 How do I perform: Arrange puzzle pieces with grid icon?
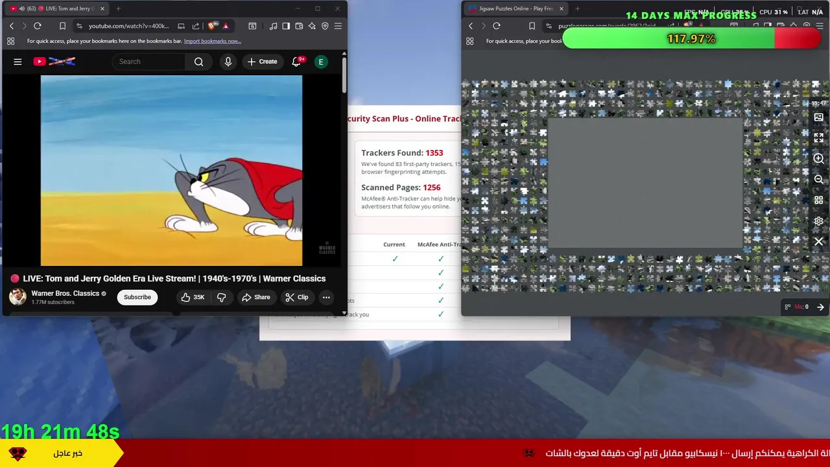819,200
